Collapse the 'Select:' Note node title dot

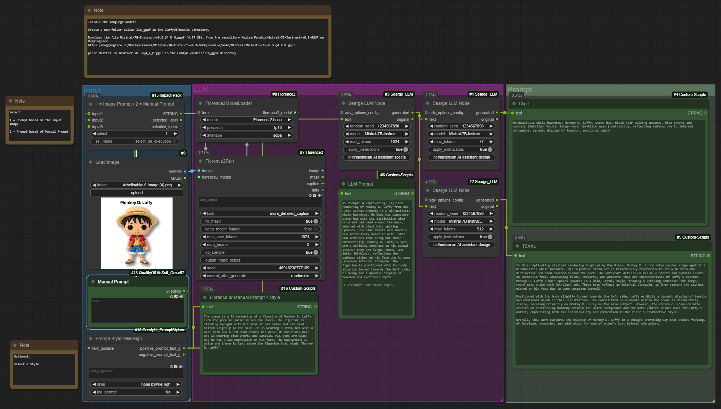click(x=11, y=101)
